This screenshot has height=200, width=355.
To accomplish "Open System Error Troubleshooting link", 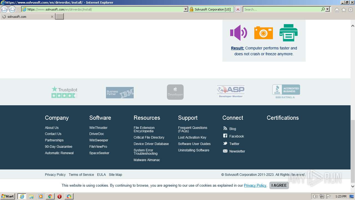I will pos(146,152).
